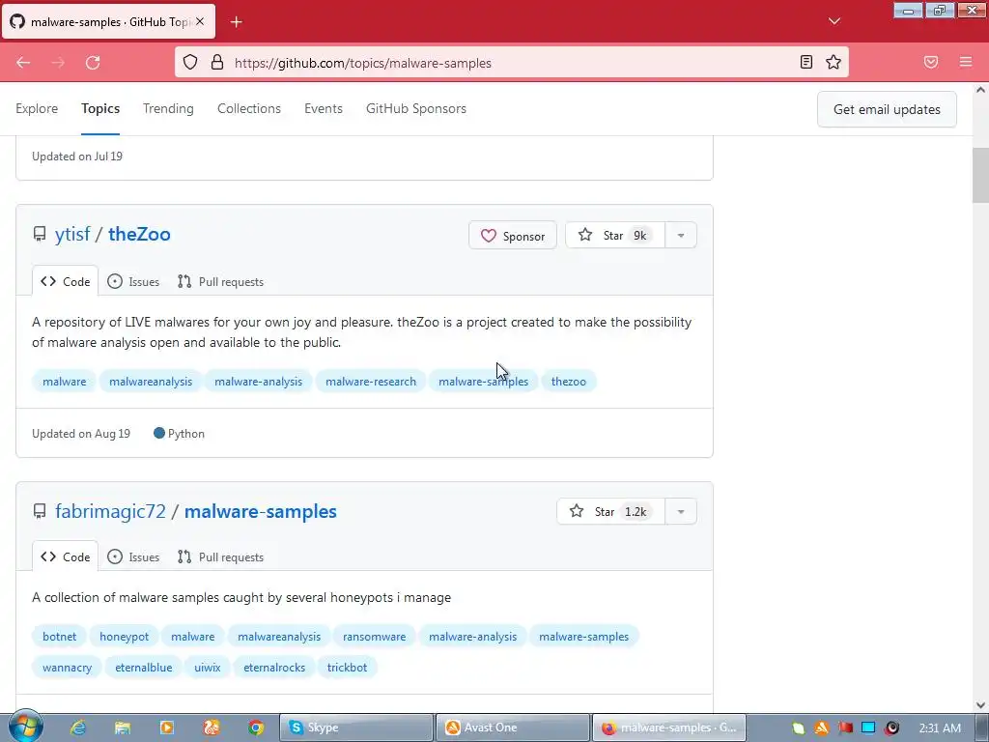Click the Get email updates button
989x742 pixels.
(887, 109)
